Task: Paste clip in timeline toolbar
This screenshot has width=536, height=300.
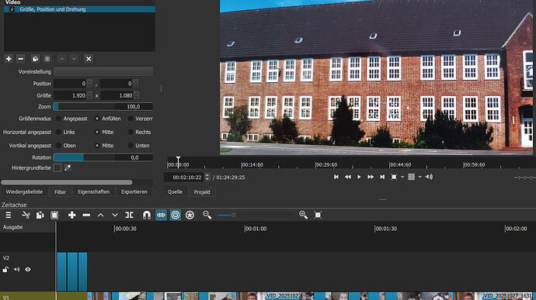Action: pos(54,215)
